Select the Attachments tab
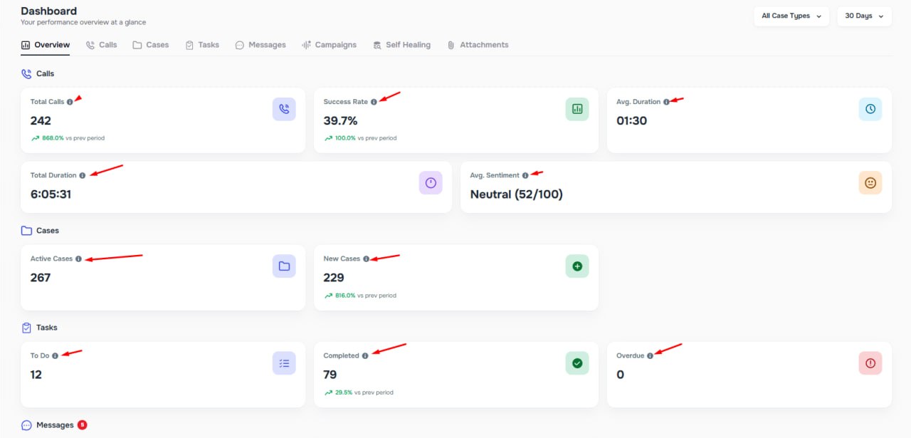911x438 pixels. [x=478, y=45]
